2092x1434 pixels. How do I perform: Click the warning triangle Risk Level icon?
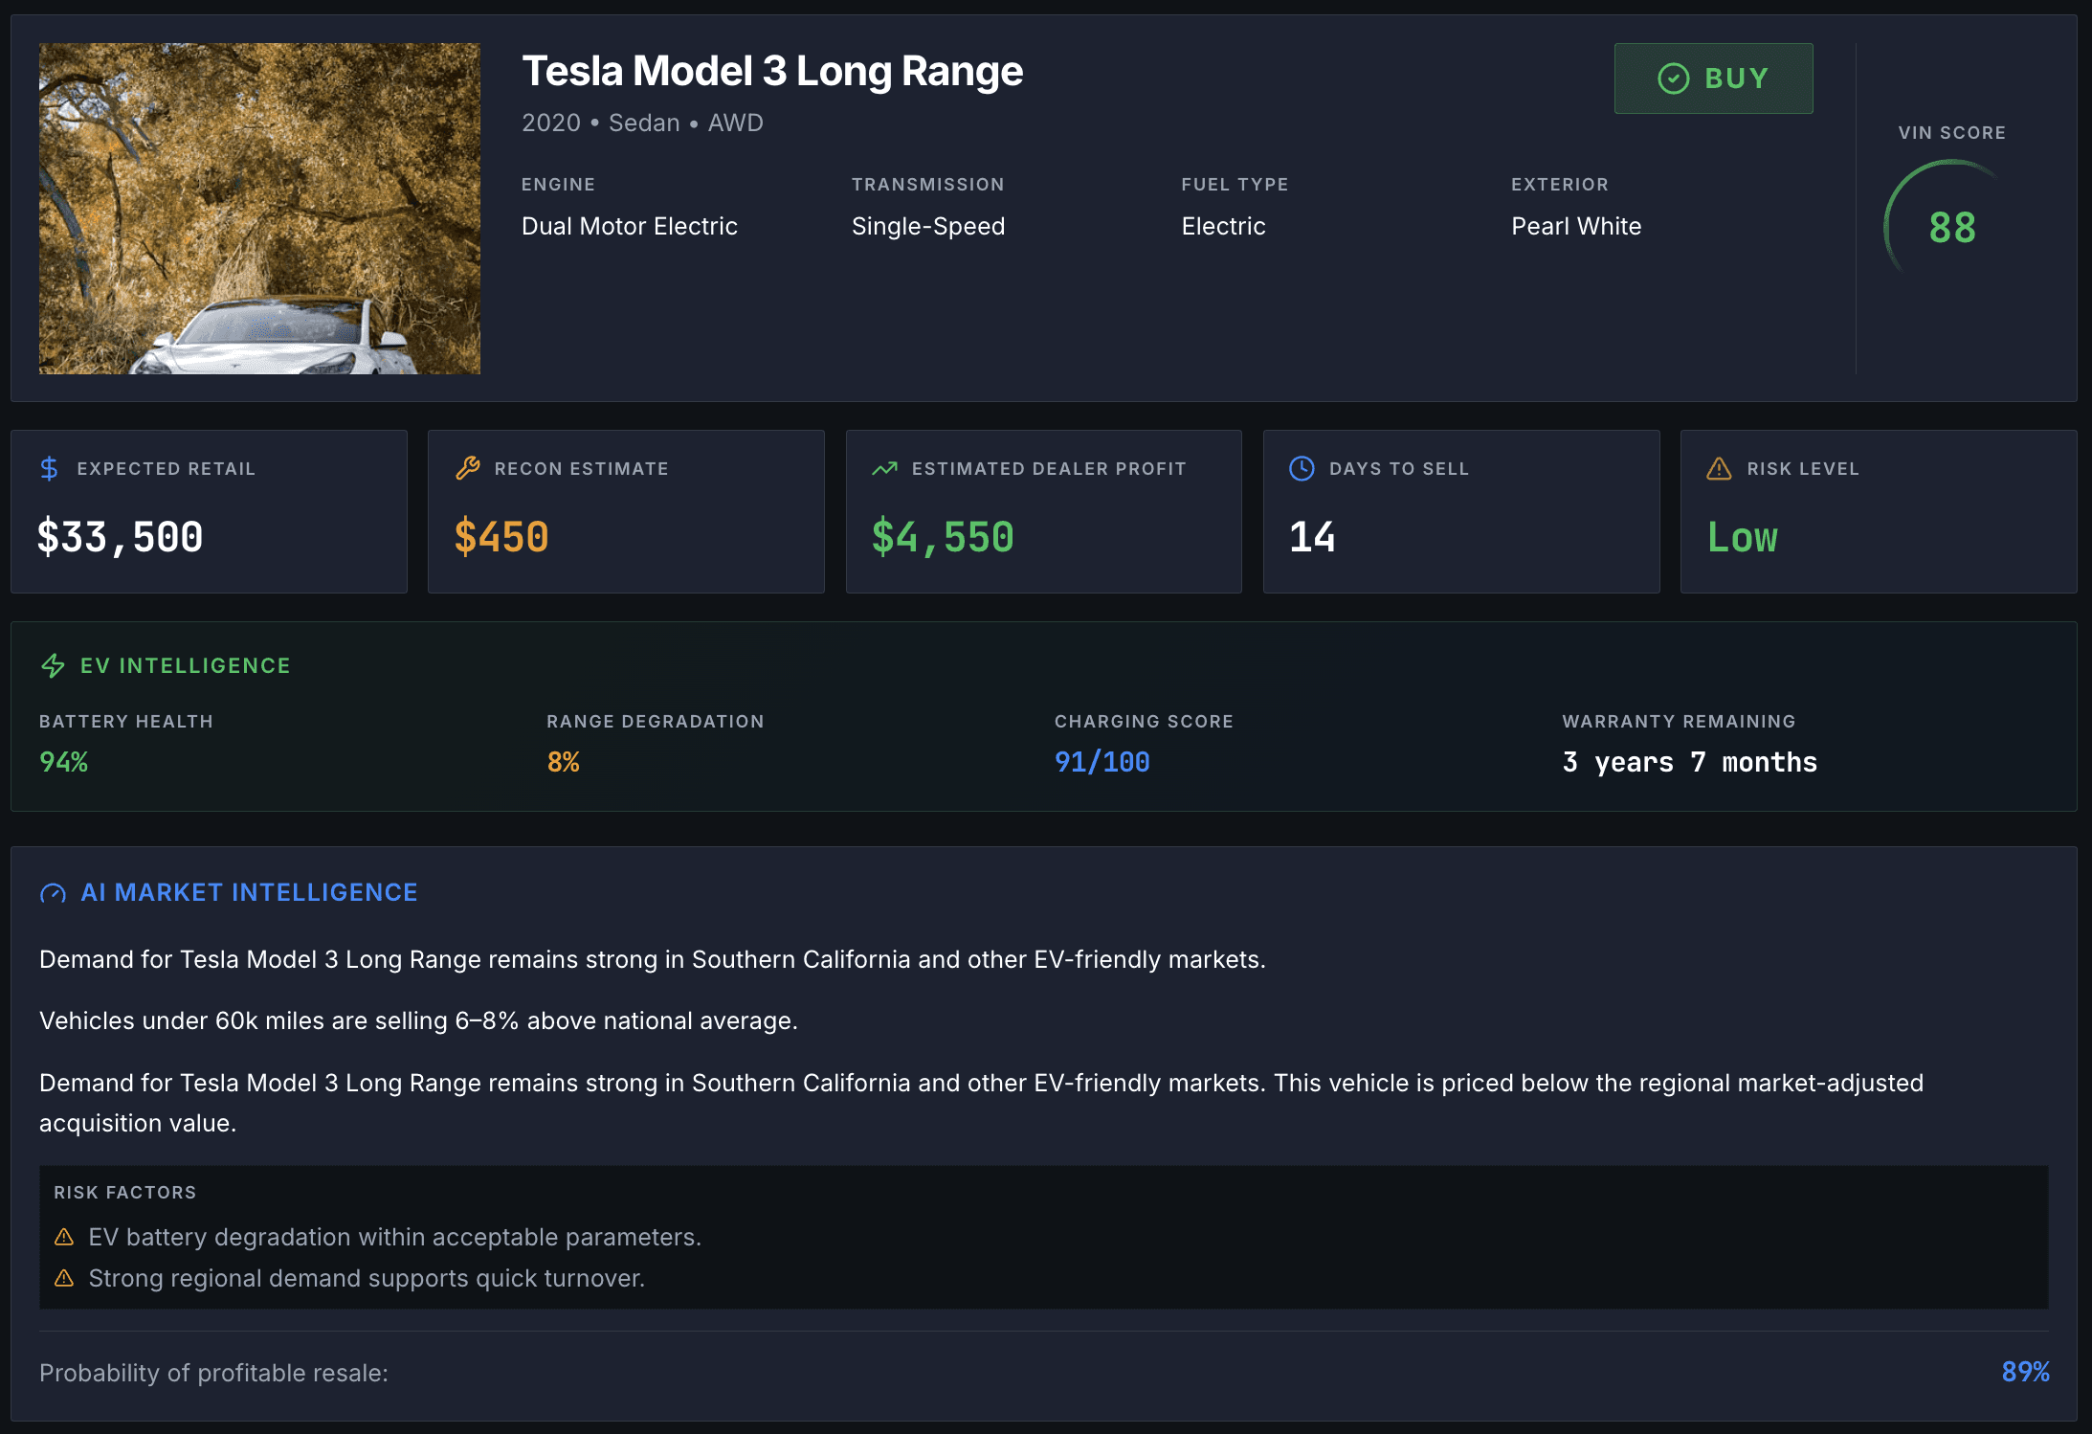(1719, 468)
